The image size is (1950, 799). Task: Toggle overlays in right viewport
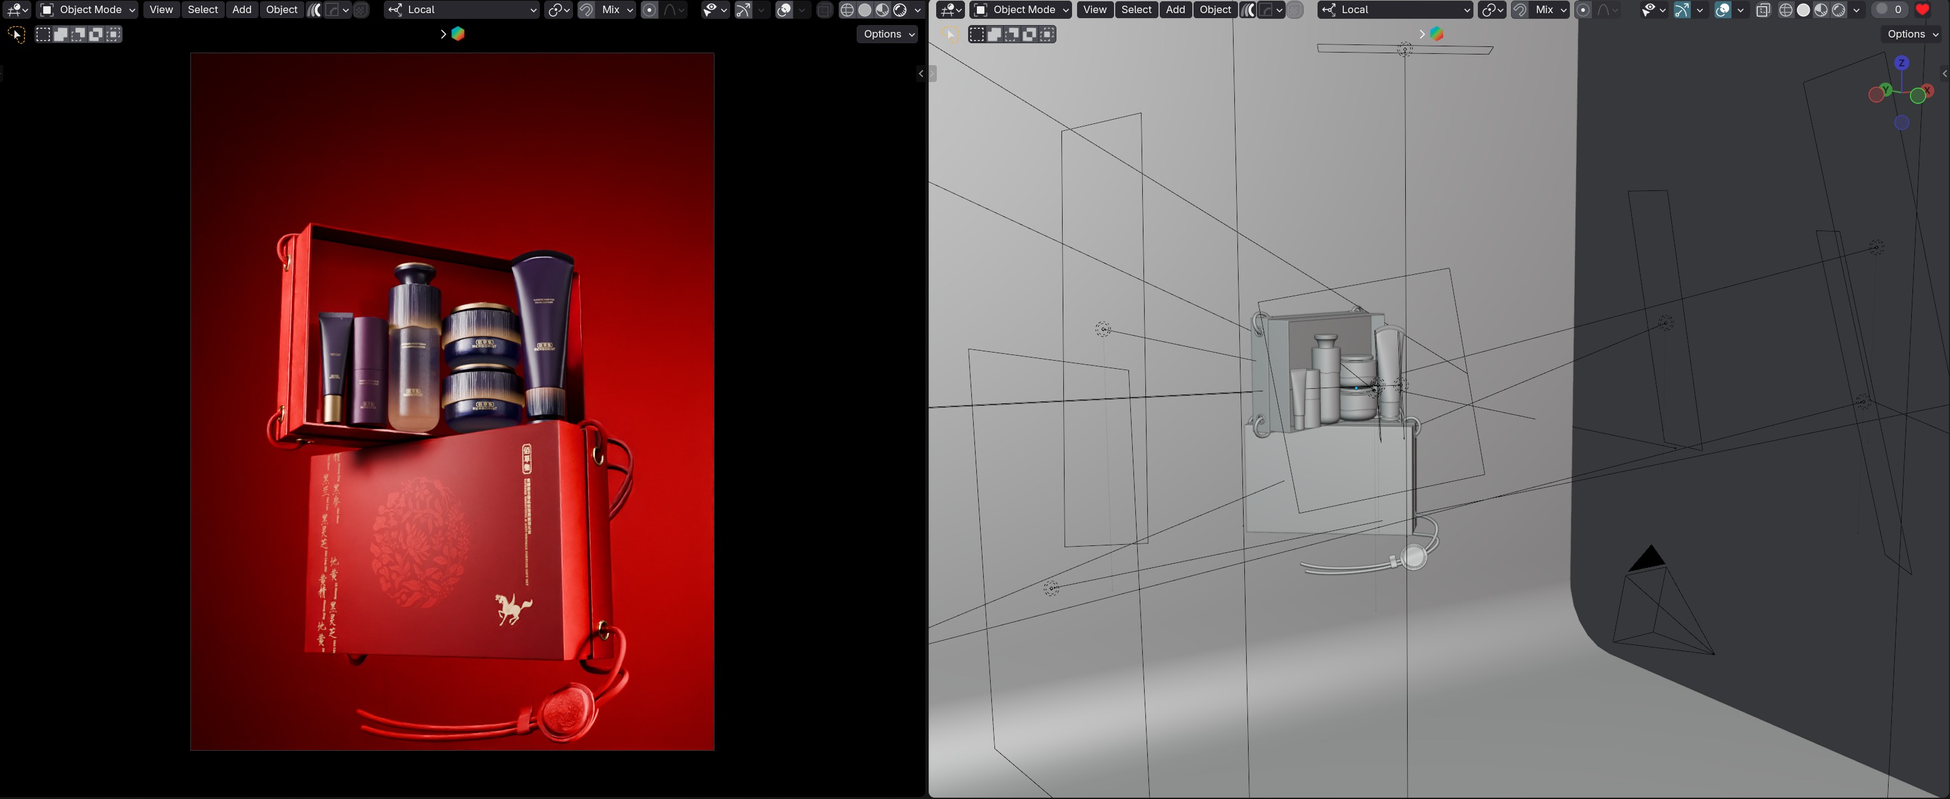click(x=1722, y=10)
